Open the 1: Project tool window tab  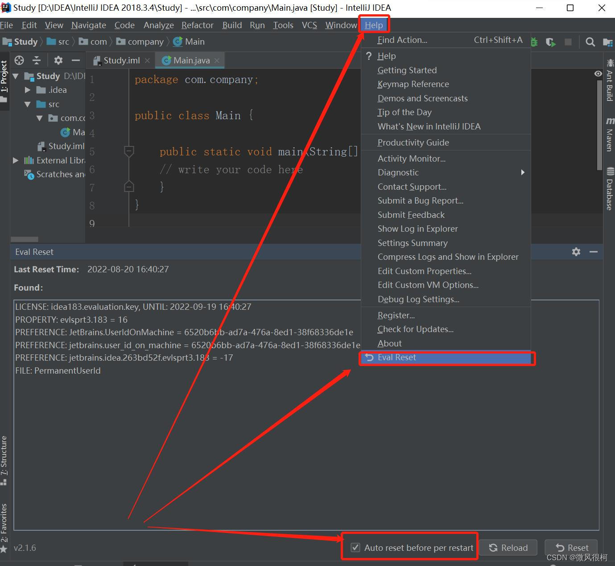[x=4, y=81]
